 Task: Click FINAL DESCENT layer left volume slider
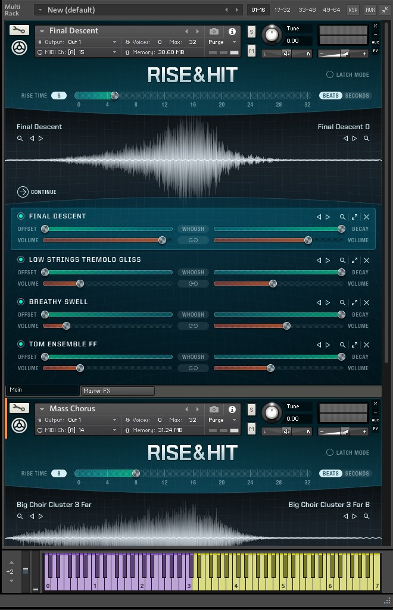(x=108, y=240)
